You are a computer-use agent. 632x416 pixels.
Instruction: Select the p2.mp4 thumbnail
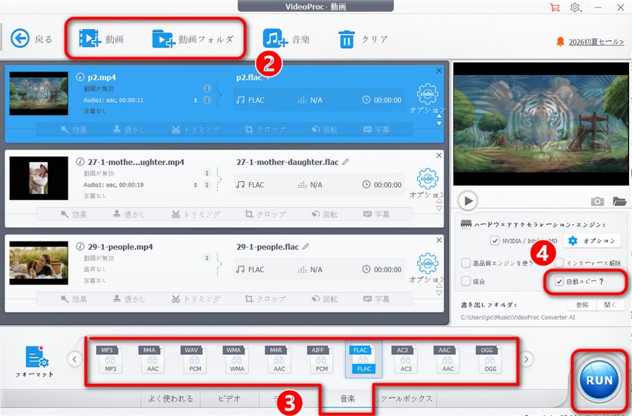pyautogui.click(x=39, y=94)
